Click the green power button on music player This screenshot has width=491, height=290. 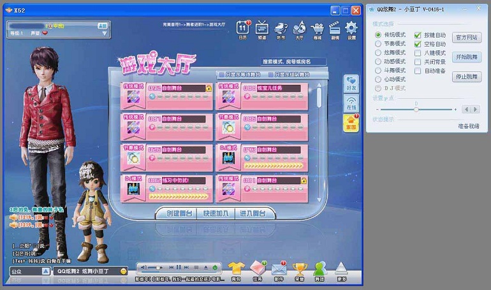pyautogui.click(x=215, y=268)
